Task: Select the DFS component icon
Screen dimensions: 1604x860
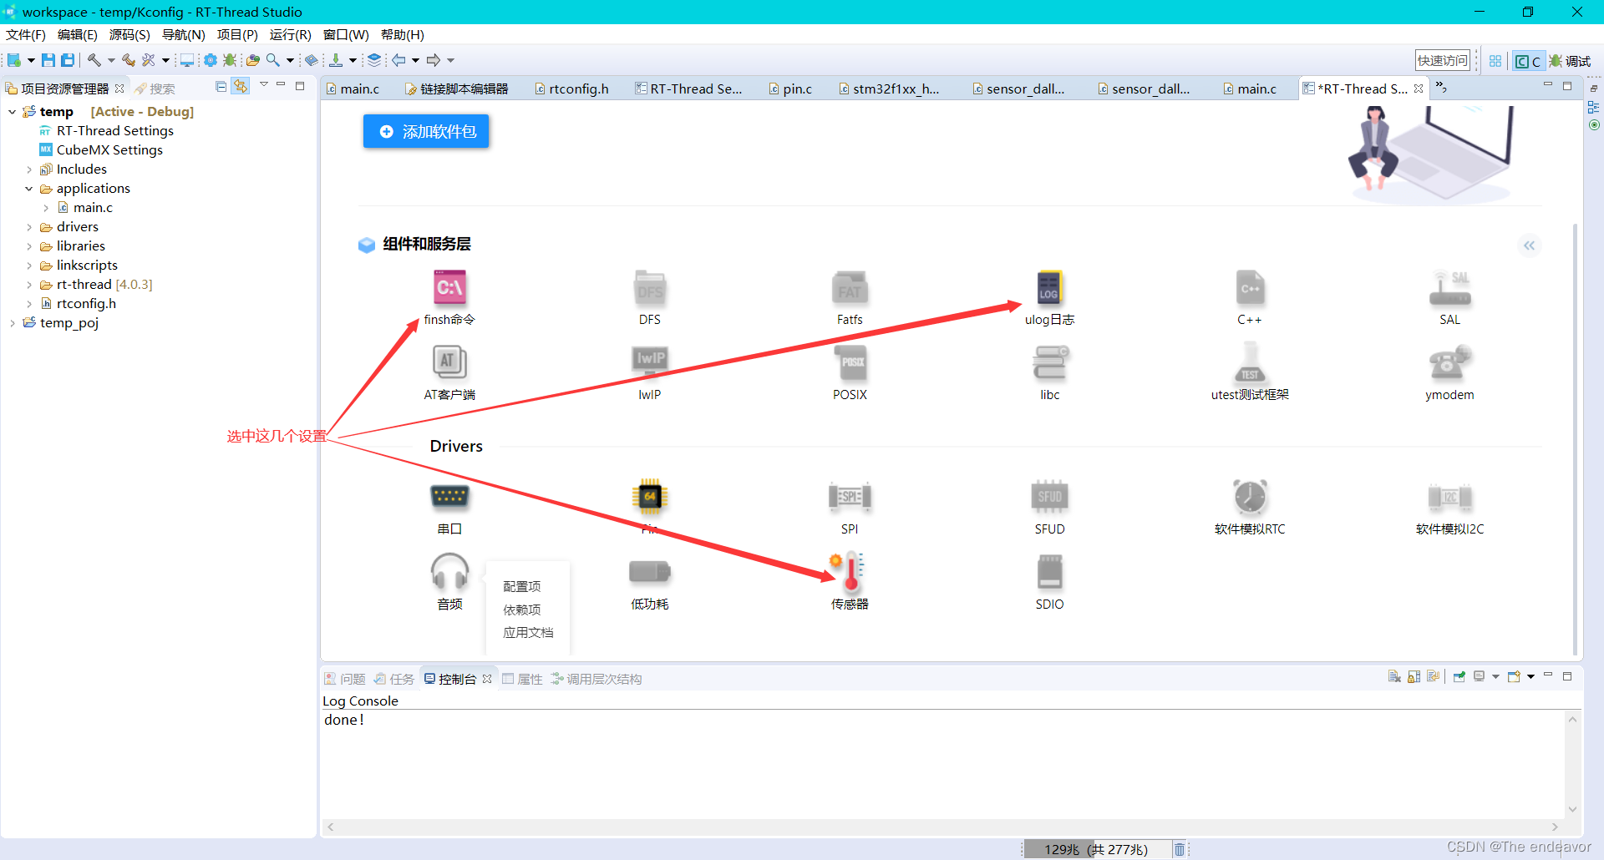Action: pyautogui.click(x=650, y=288)
